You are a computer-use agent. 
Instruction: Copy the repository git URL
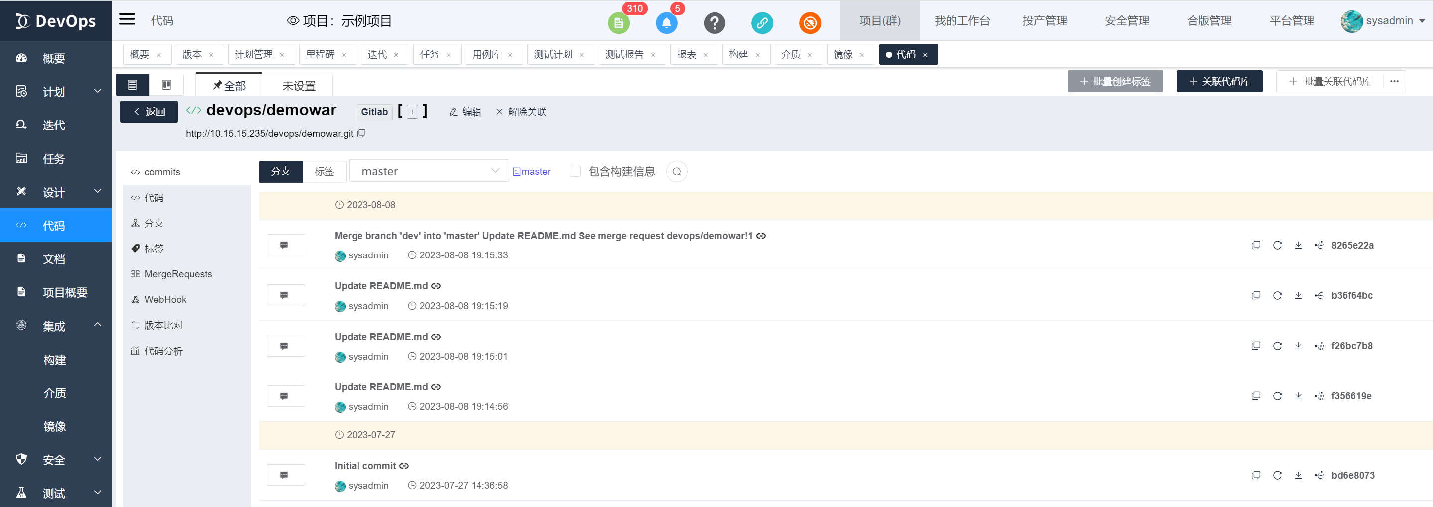361,133
